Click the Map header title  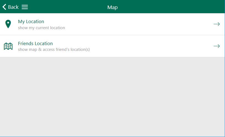click(113, 7)
